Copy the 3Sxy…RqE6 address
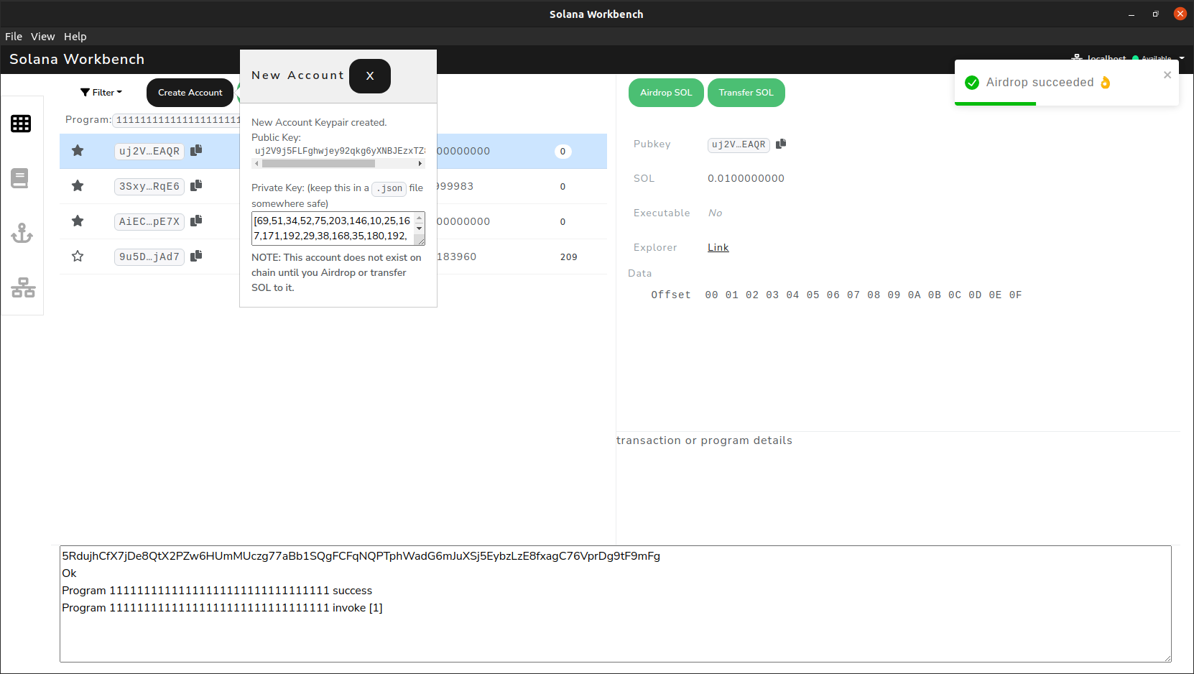1194x674 pixels. [196, 185]
